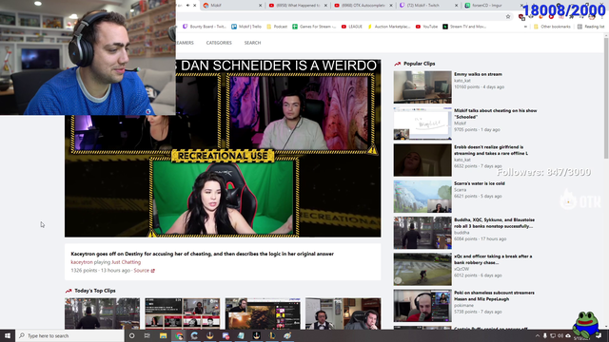
Task: Open third Today's Top Clips thumbnail
Action: click(263, 313)
